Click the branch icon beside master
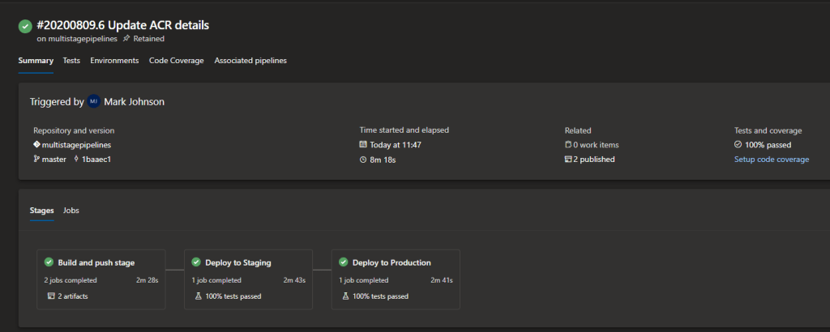 [36, 160]
